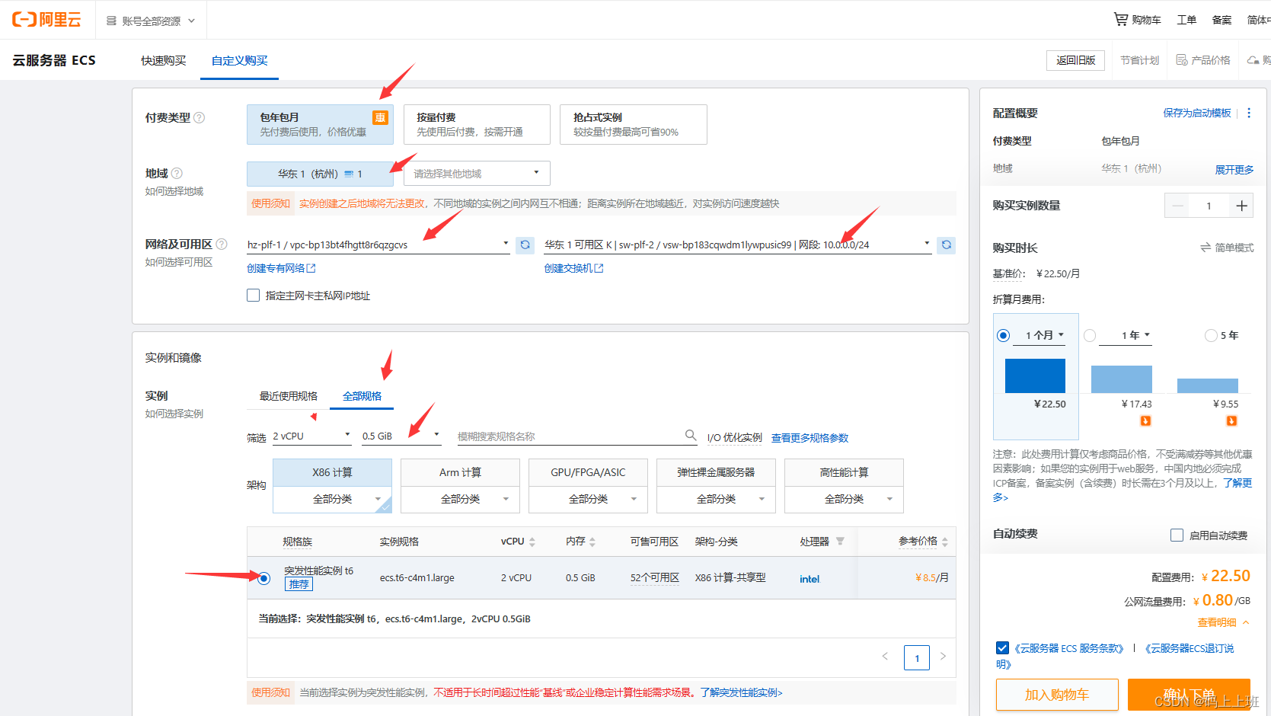Check 指定主网卡主私网IP地址 checkbox
The width and height of the screenshot is (1271, 716).
254,296
